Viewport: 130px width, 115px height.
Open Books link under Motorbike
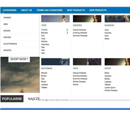click(44, 76)
